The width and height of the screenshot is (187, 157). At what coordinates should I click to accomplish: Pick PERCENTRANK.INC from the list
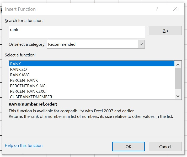[92, 86]
